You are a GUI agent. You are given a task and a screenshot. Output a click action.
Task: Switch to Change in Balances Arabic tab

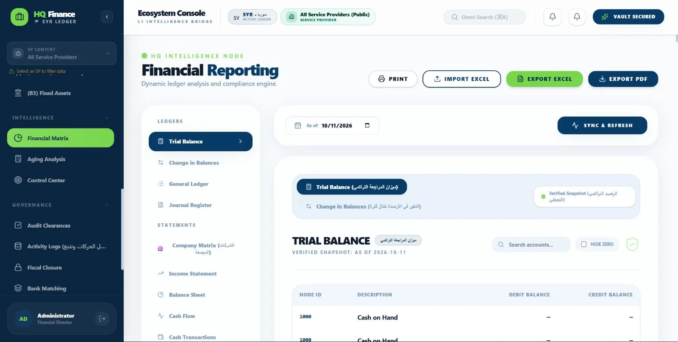pyautogui.click(x=363, y=206)
